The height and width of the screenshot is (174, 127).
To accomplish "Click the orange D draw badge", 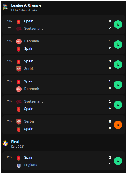I will [118, 125].
